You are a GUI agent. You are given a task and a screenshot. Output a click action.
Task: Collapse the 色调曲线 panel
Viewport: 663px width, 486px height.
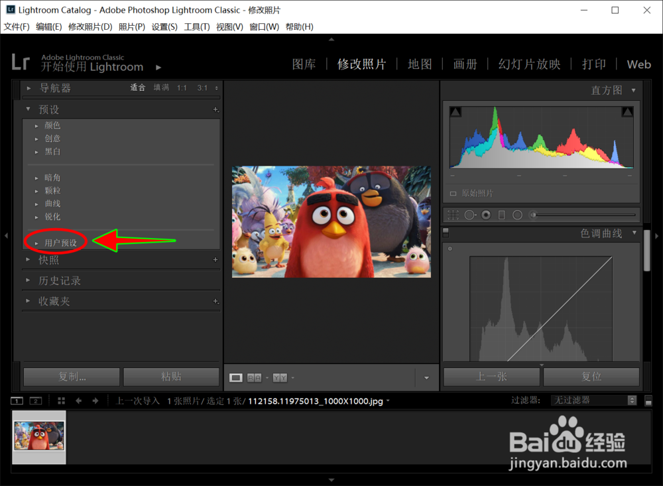(x=634, y=233)
